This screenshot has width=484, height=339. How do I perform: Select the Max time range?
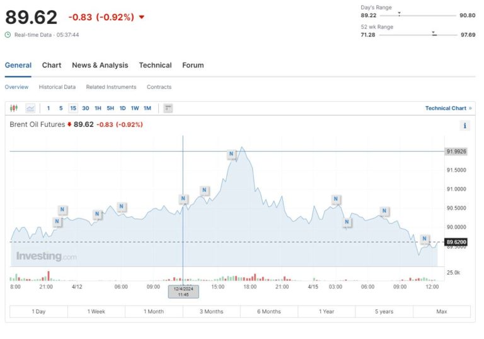441,311
